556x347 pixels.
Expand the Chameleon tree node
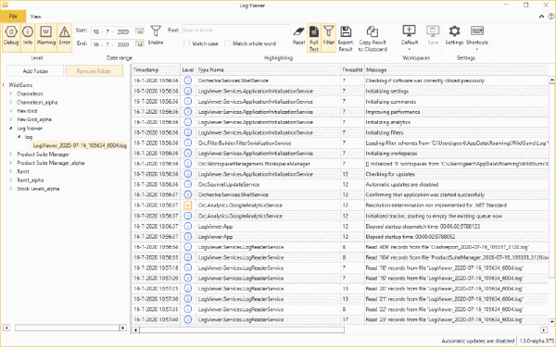pyautogui.click(x=11, y=93)
